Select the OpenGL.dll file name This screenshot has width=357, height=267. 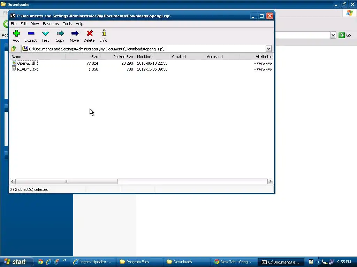[x=27, y=63]
